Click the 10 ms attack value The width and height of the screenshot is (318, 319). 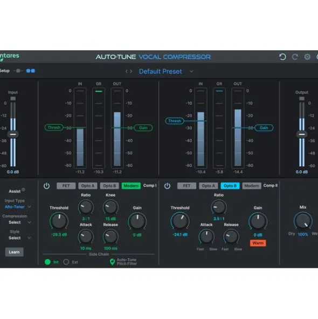[86, 248]
